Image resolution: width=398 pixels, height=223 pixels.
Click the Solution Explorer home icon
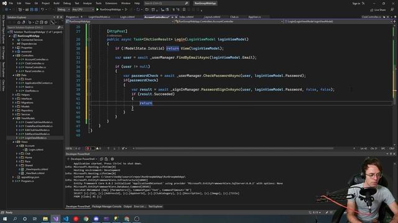coord(19,22)
